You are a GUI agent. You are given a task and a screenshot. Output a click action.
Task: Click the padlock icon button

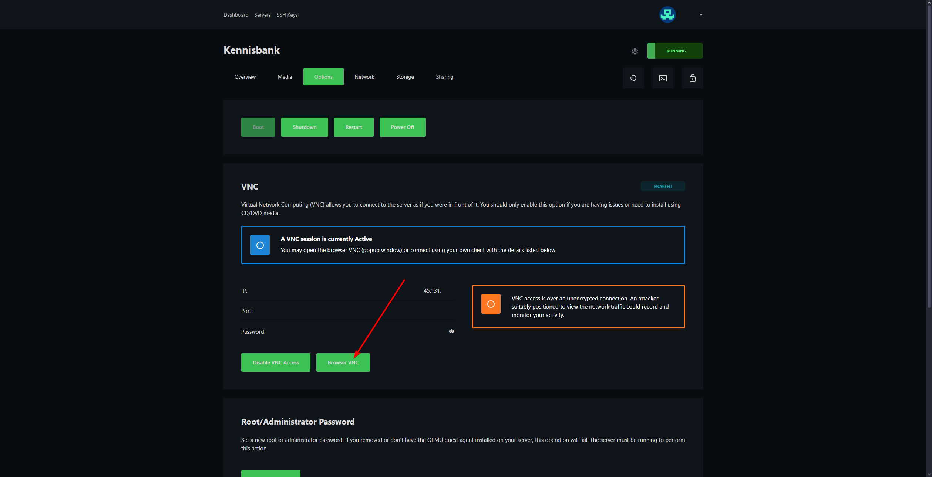pyautogui.click(x=692, y=78)
